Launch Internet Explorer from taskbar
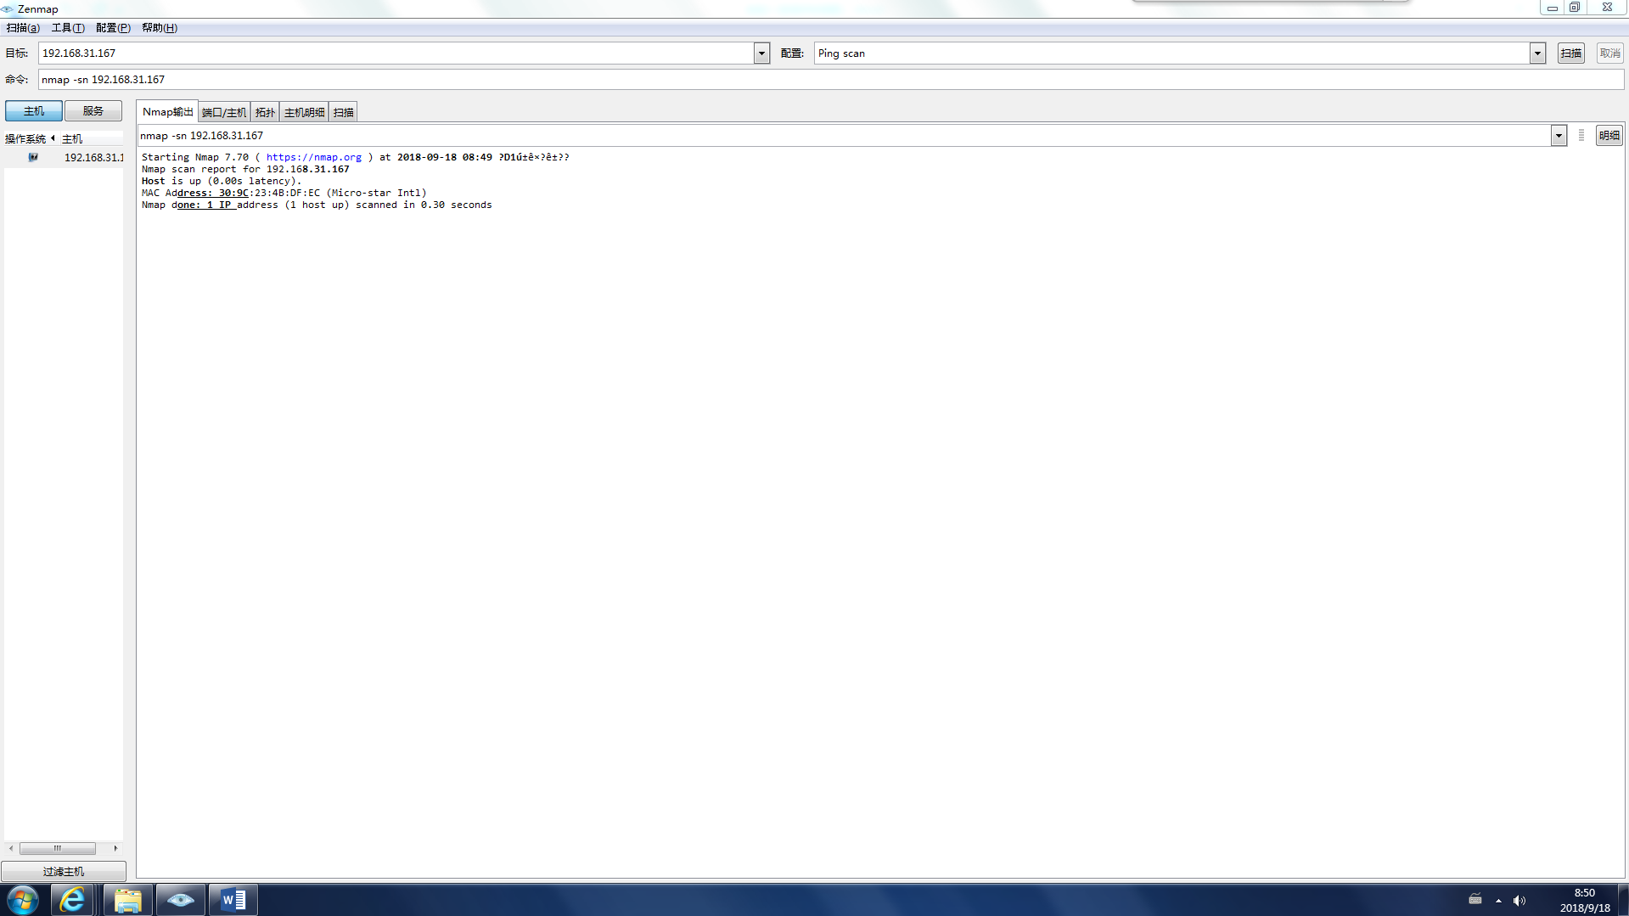 click(73, 900)
